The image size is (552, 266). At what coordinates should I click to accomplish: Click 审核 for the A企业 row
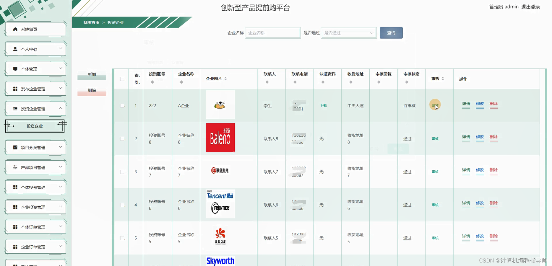pyautogui.click(x=435, y=105)
